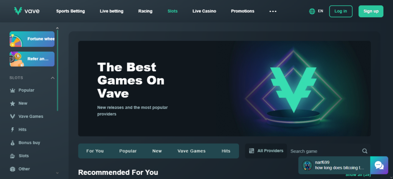Image resolution: width=393 pixels, height=179 pixels.
Task: Collapse the SLOTS sidebar section
Action: coord(53,78)
